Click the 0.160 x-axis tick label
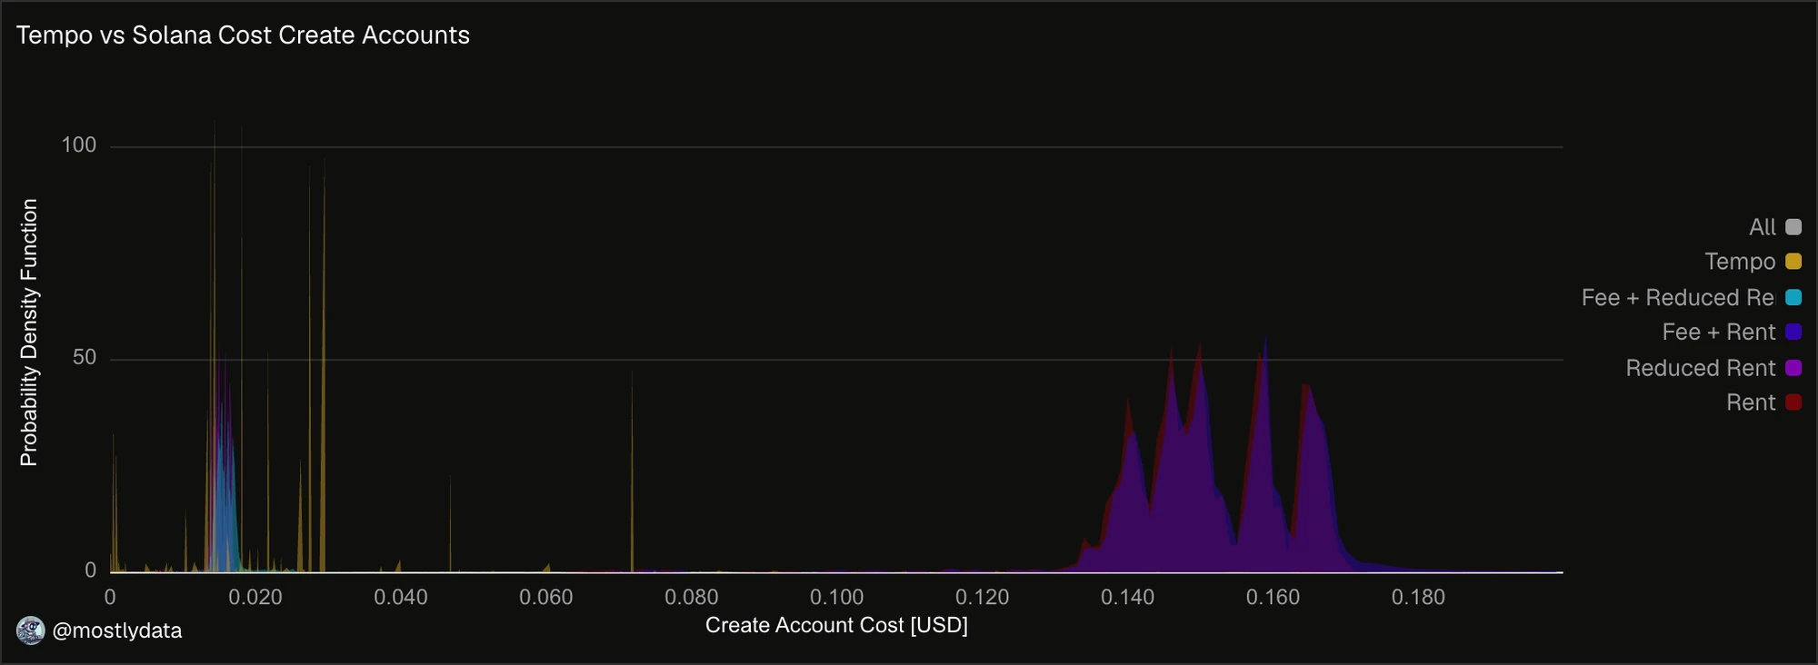This screenshot has width=1818, height=665. [x=1274, y=598]
